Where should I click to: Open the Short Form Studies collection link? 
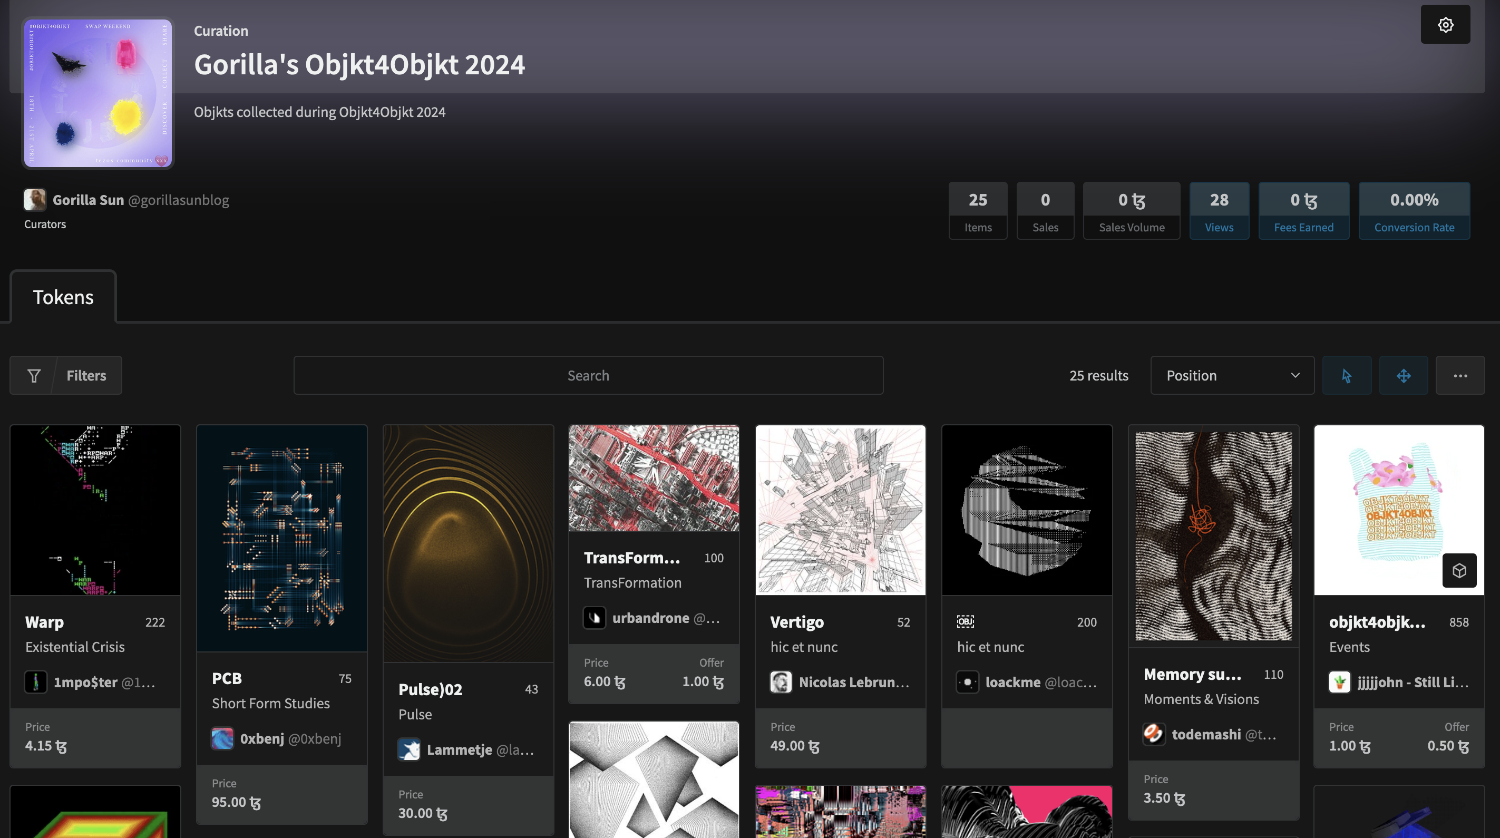point(271,703)
